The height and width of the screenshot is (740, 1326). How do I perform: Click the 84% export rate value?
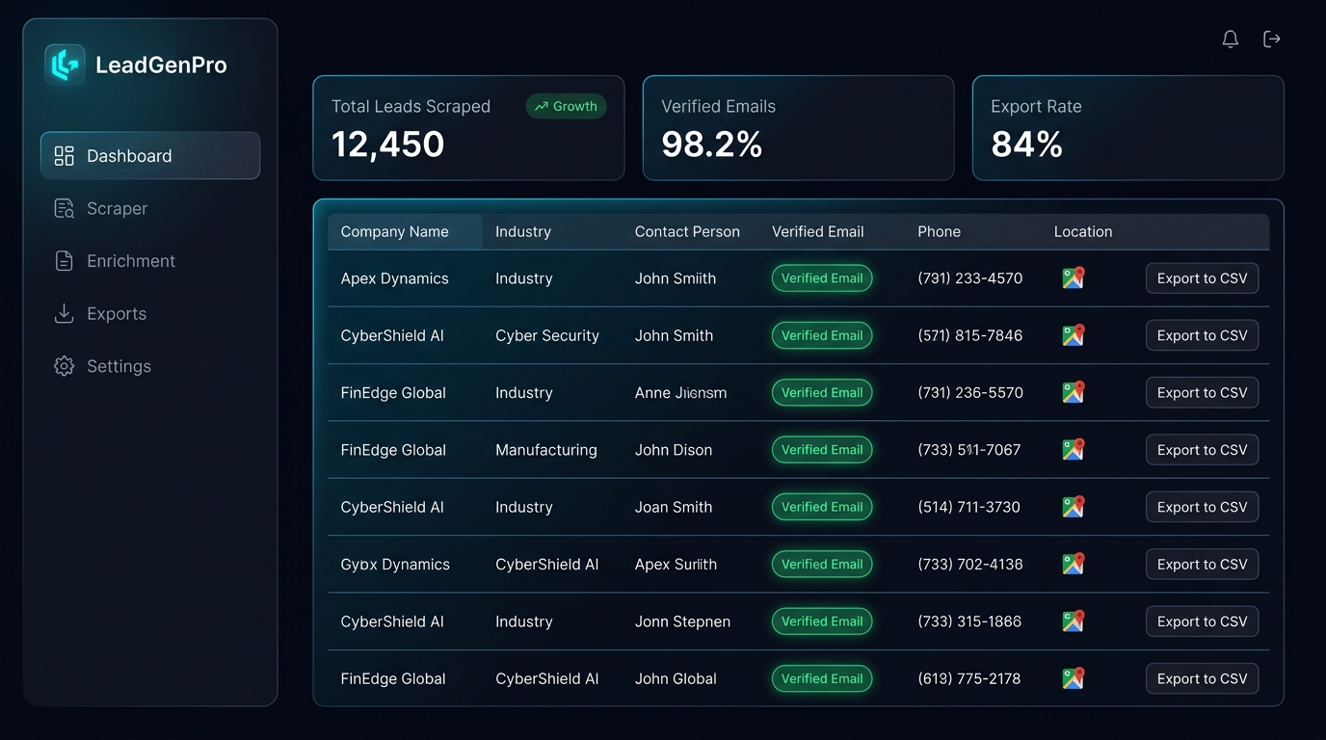pos(1027,145)
